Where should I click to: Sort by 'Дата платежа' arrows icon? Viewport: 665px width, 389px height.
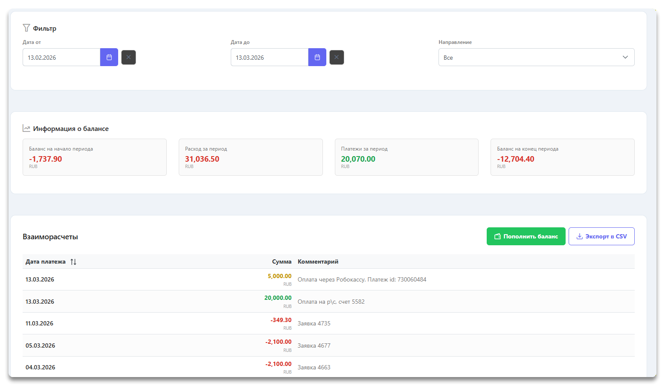pyautogui.click(x=73, y=262)
